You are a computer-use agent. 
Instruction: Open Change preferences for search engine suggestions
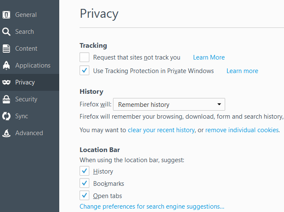[x=152, y=207]
